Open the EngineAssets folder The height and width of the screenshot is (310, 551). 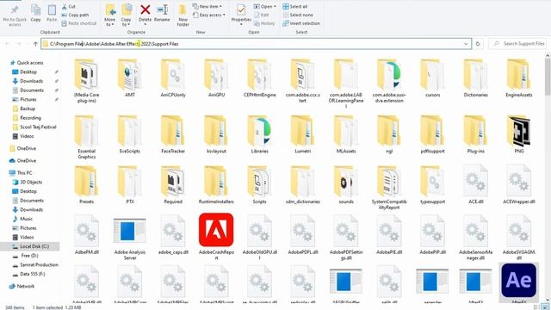tap(518, 78)
